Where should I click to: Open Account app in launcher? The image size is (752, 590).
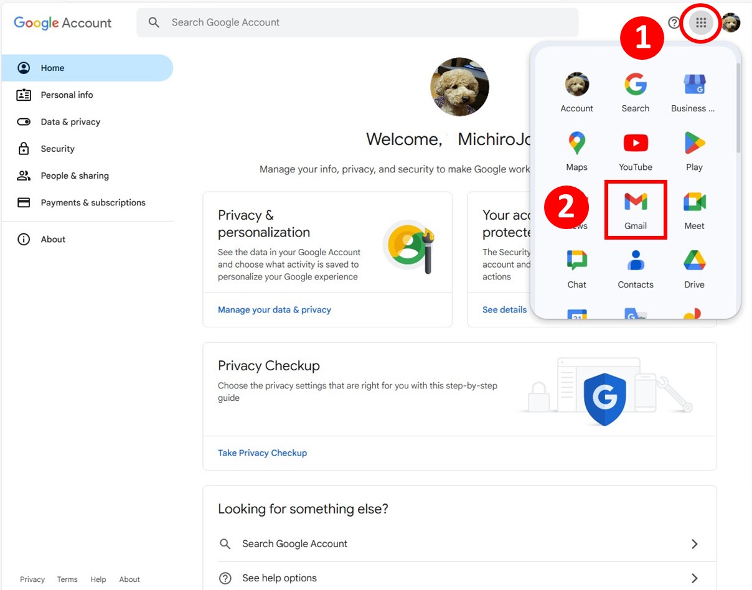coord(576,93)
